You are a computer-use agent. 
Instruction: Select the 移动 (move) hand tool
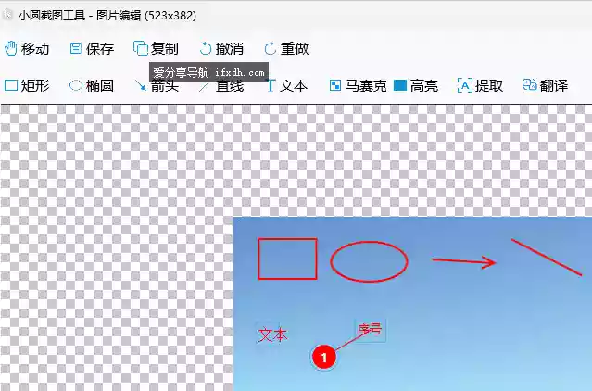pyautogui.click(x=27, y=49)
